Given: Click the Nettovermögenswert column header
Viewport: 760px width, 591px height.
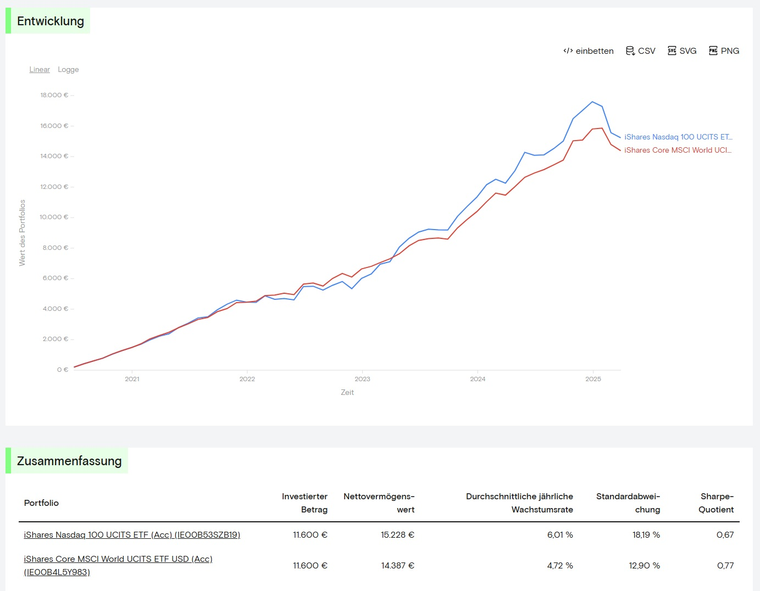Looking at the screenshot, I should point(379,503).
